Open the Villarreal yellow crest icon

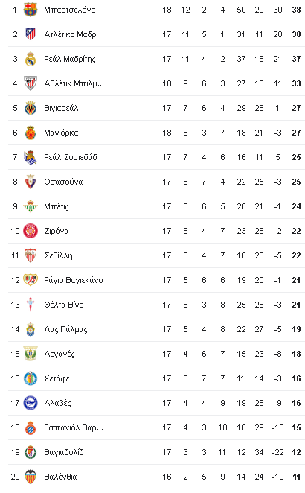point(30,108)
